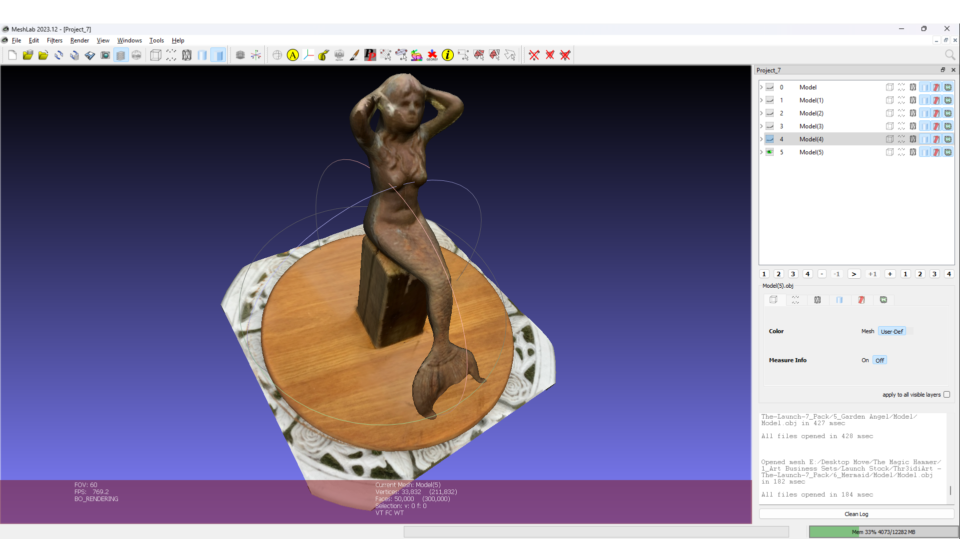Viewport: 960px width, 539px height.
Task: Enable wireframe render mode in toolbar
Action: tap(187, 55)
